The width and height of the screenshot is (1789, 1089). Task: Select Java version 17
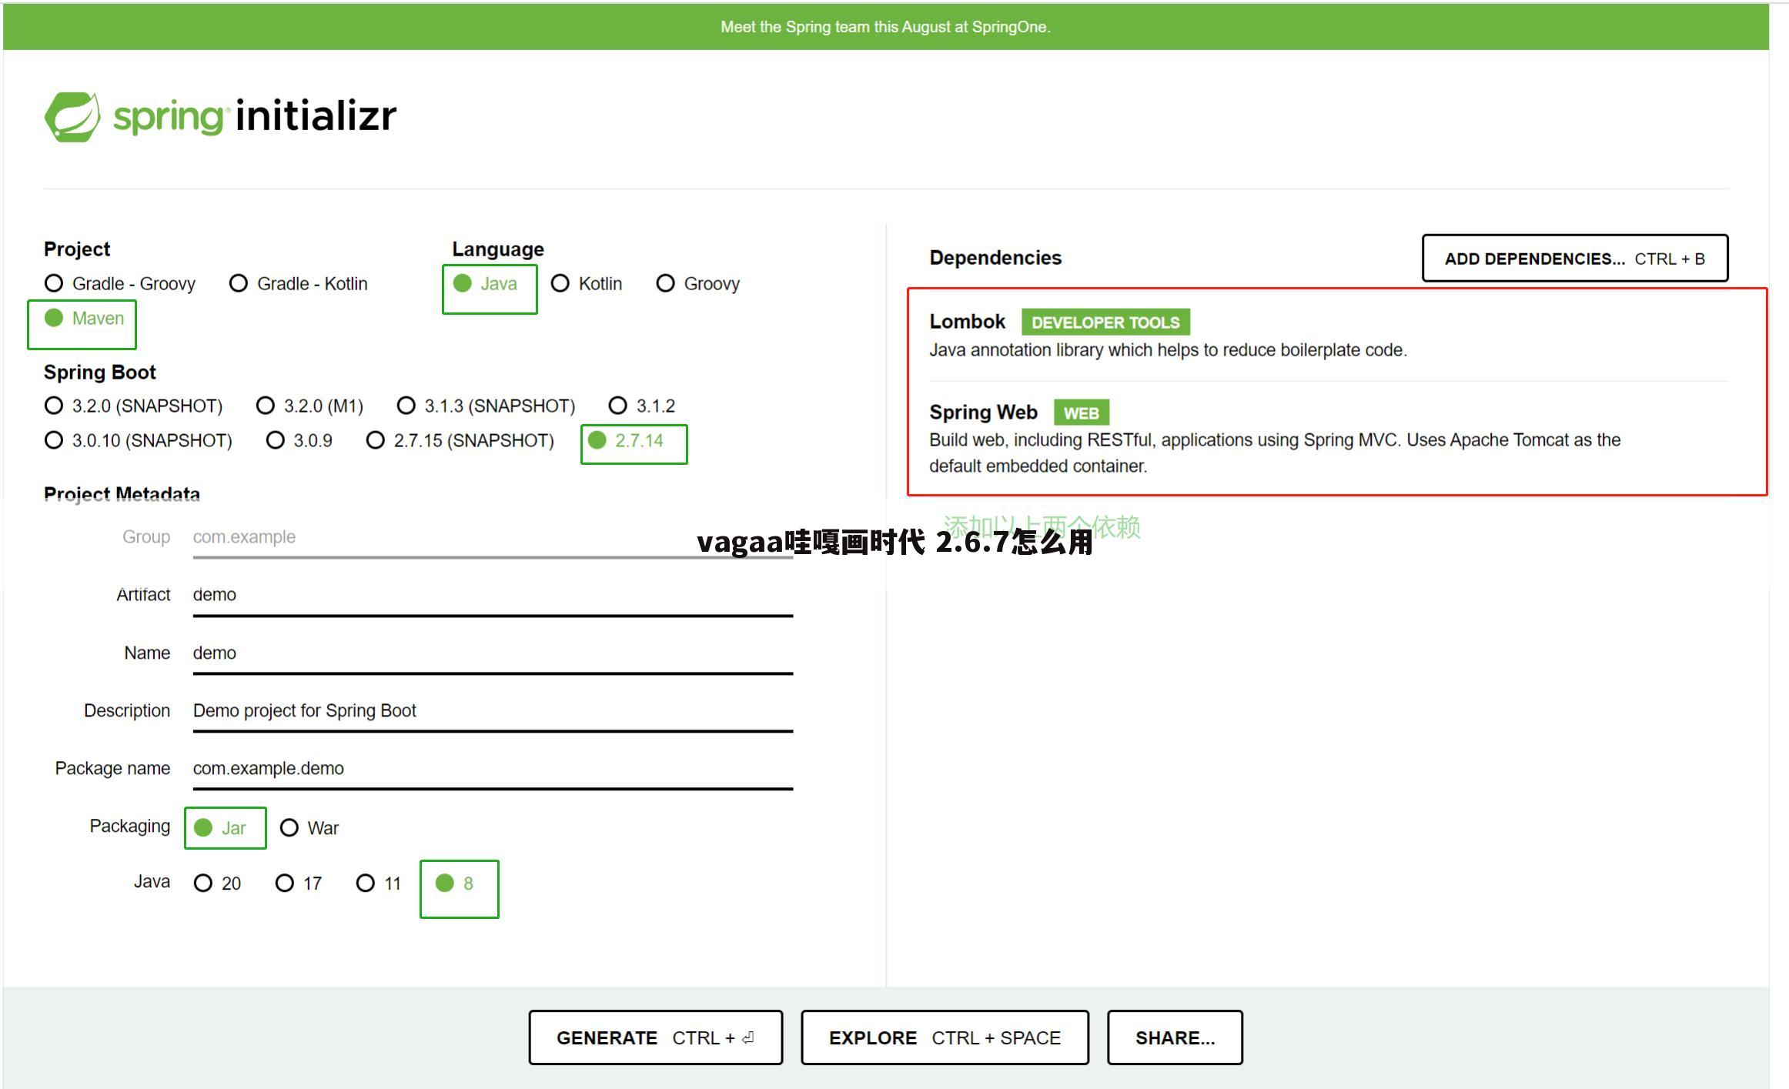coord(299,884)
